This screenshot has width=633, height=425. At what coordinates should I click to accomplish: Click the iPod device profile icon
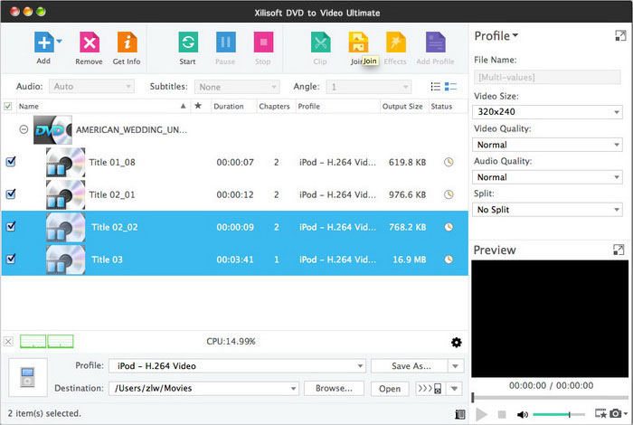click(28, 377)
